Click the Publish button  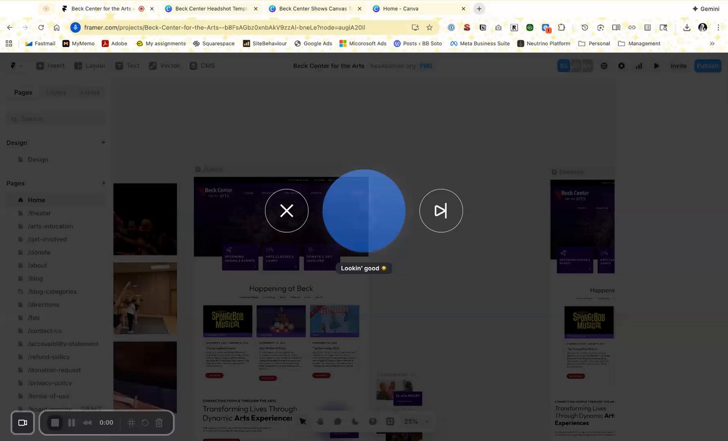pyautogui.click(x=708, y=66)
